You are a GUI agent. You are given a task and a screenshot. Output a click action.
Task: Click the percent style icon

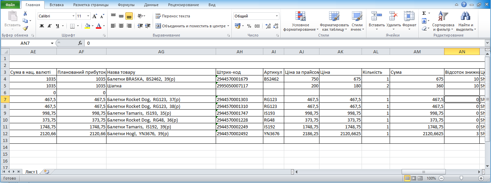point(249,26)
